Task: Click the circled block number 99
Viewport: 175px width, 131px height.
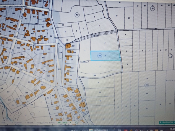Action: click(x=147, y=85)
